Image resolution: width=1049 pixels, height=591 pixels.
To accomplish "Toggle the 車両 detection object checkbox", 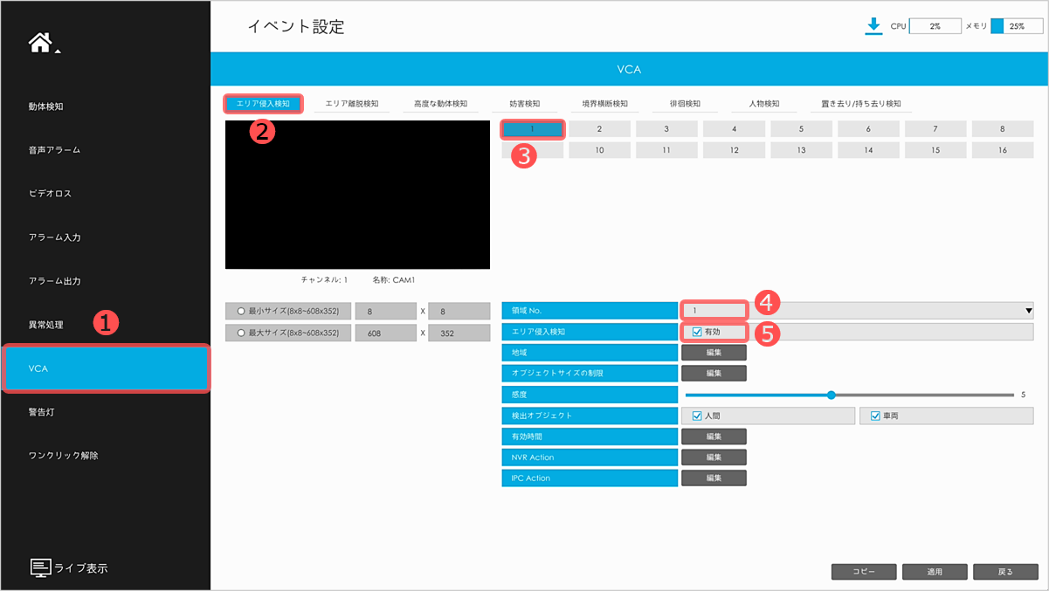I will click(x=875, y=416).
